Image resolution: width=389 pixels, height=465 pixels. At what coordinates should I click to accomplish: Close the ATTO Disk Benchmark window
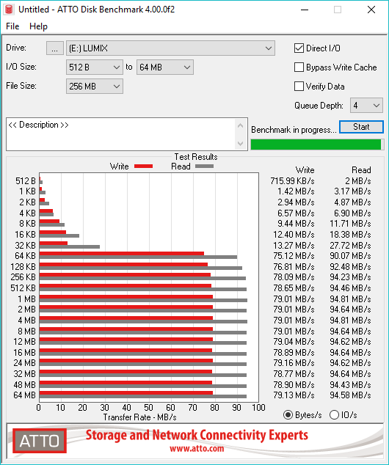point(371,10)
